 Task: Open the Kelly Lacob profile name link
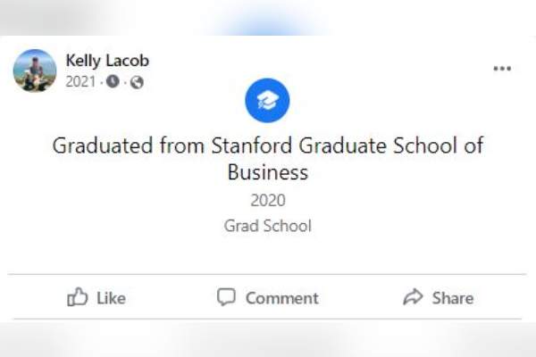pos(107,61)
